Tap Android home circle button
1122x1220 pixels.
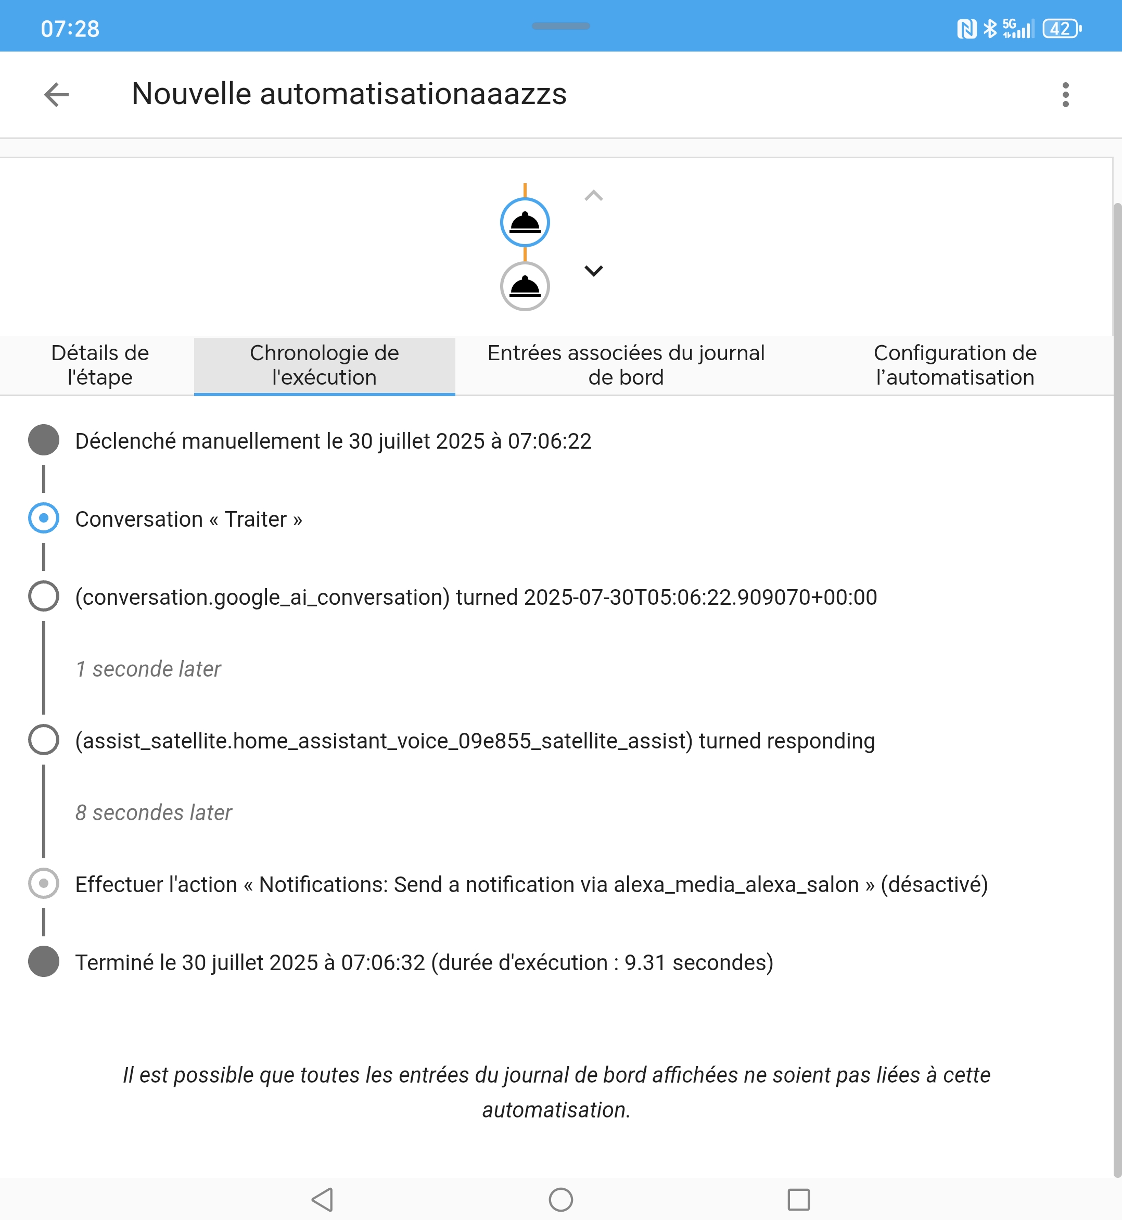[x=560, y=1199]
